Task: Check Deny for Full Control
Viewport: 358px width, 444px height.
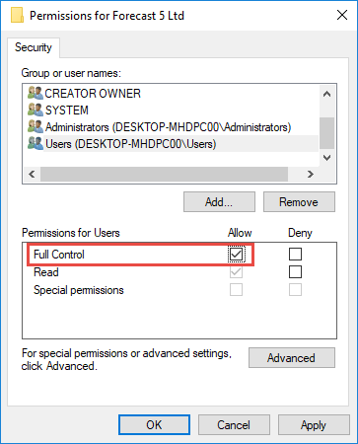Action: [295, 255]
